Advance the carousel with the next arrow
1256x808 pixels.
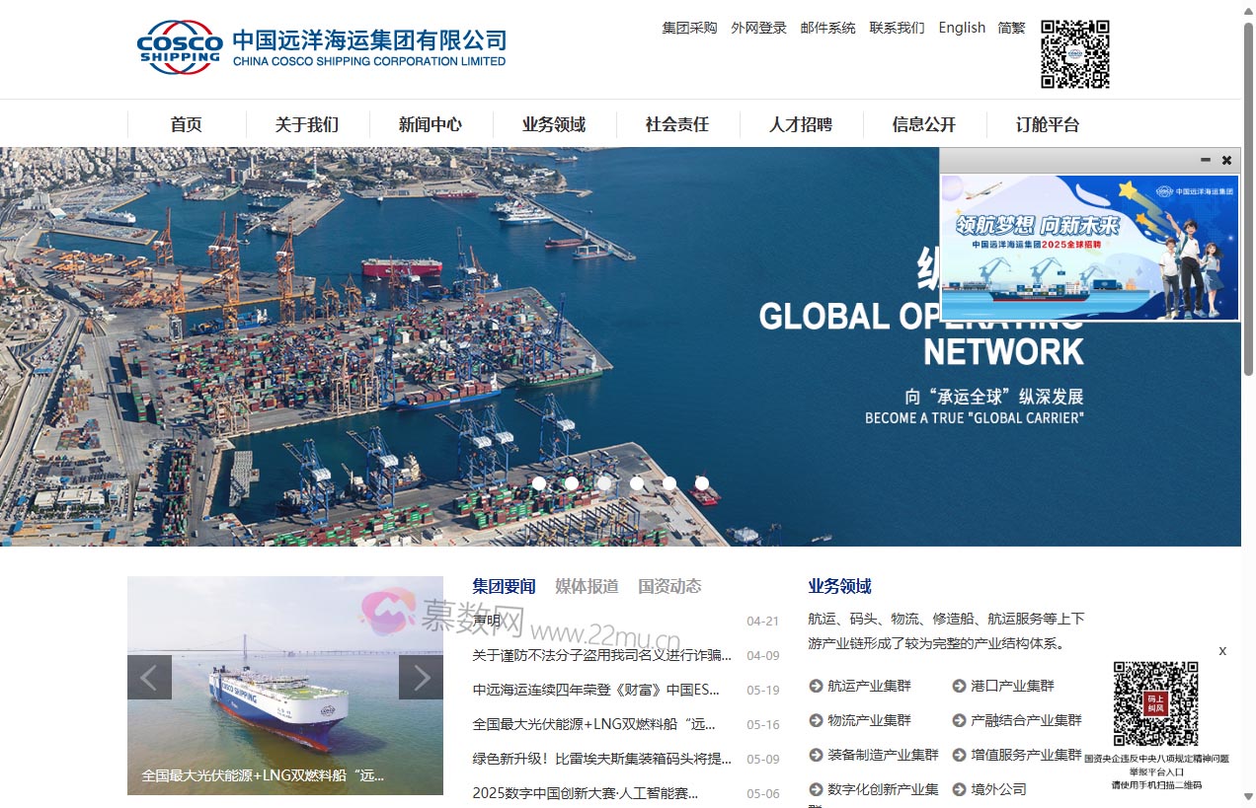pos(421,678)
